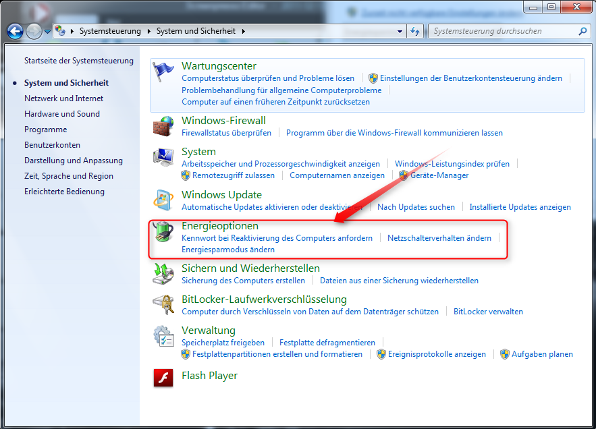Open Darstellung und Anpassung category
596x429 pixels.
click(74, 161)
